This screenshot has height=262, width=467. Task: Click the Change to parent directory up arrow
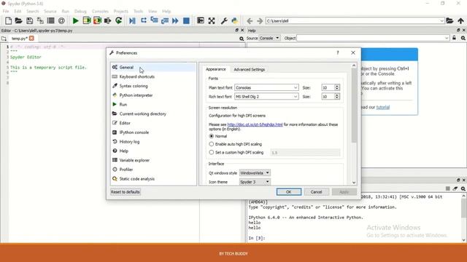pyautogui.click(x=460, y=20)
